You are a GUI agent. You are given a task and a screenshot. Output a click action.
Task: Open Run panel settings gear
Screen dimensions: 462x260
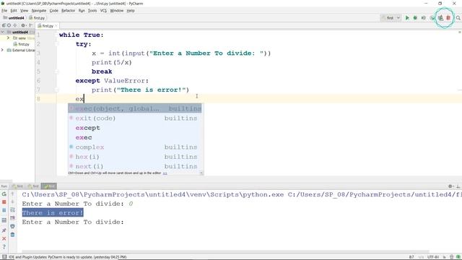pos(450,186)
